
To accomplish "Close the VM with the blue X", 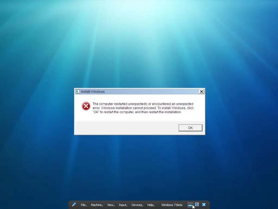I will [204, 205].
